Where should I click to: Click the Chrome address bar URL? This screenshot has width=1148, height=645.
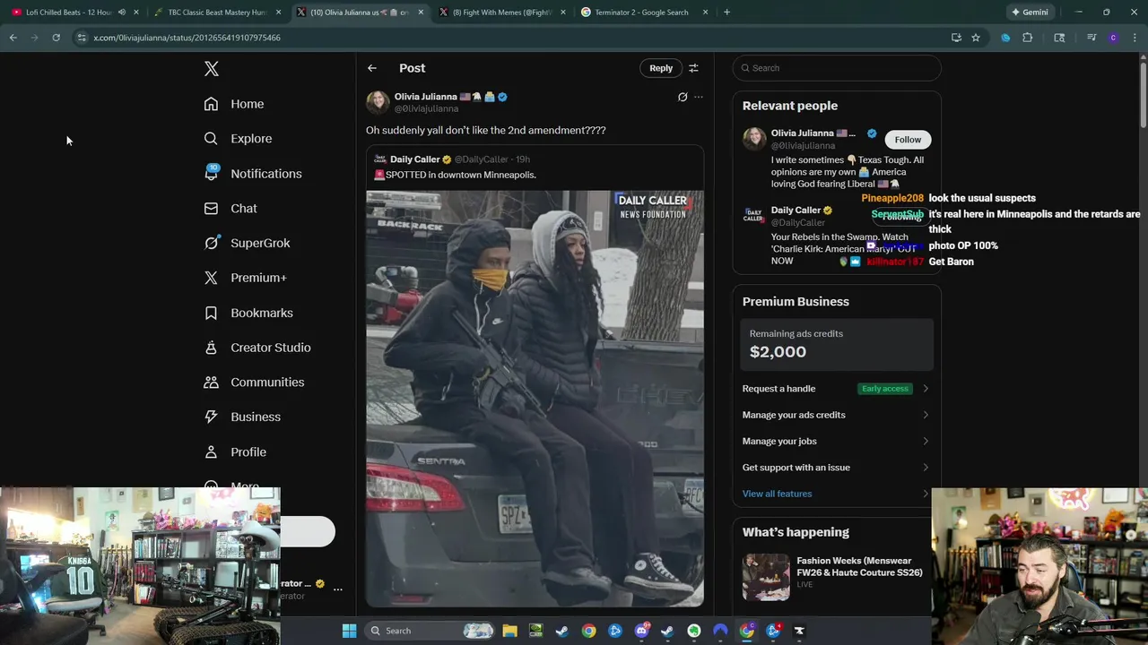(187, 38)
